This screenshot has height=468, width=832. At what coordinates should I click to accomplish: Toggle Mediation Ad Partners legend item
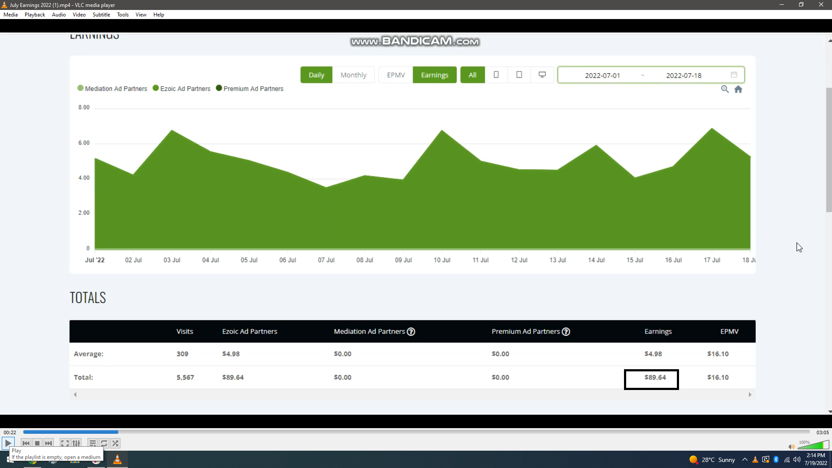click(x=112, y=88)
